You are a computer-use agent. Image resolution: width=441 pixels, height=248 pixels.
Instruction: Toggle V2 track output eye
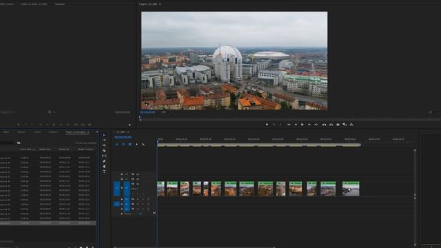tap(138, 179)
